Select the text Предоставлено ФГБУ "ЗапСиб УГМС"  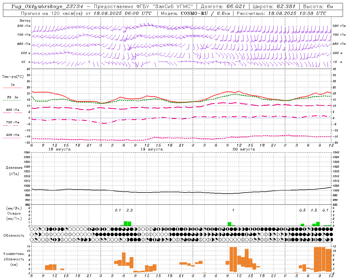click(143, 7)
